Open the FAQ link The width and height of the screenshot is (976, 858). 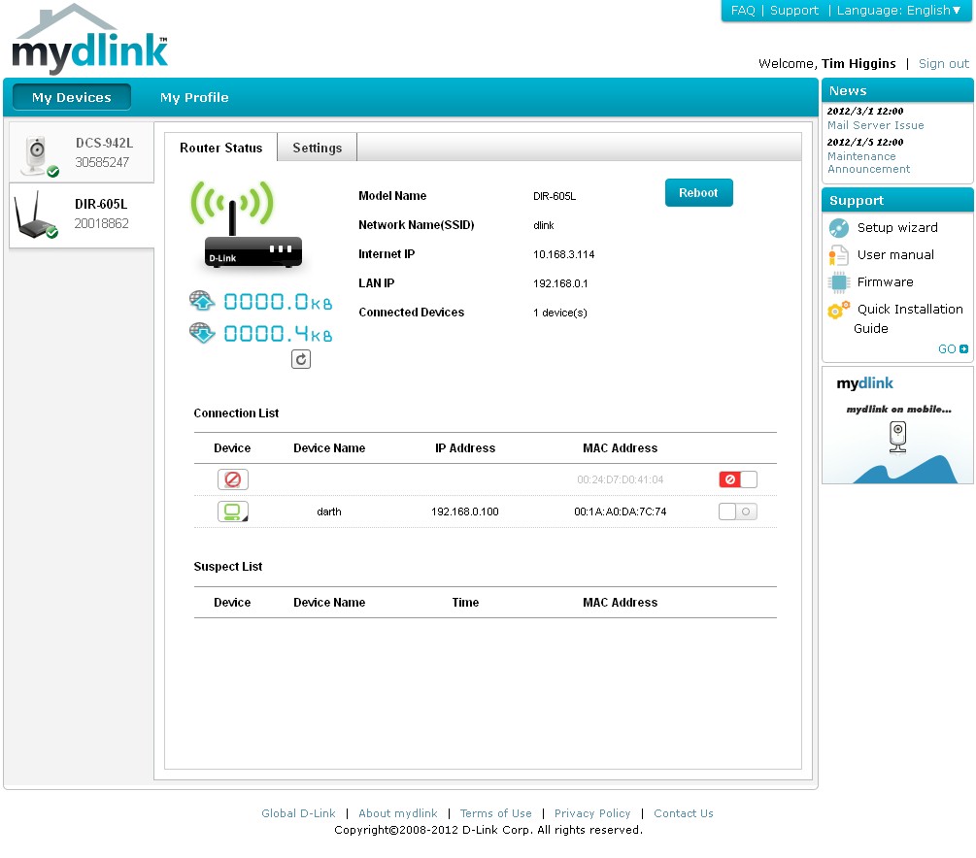pos(743,11)
